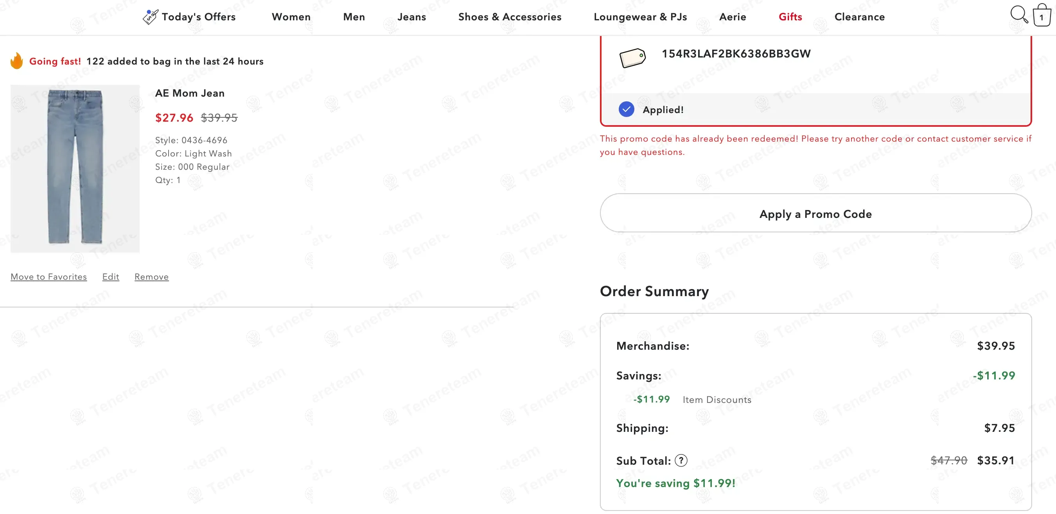Open Loungewear & PJs menu
Screen dimensions: 1056x514
640,17
